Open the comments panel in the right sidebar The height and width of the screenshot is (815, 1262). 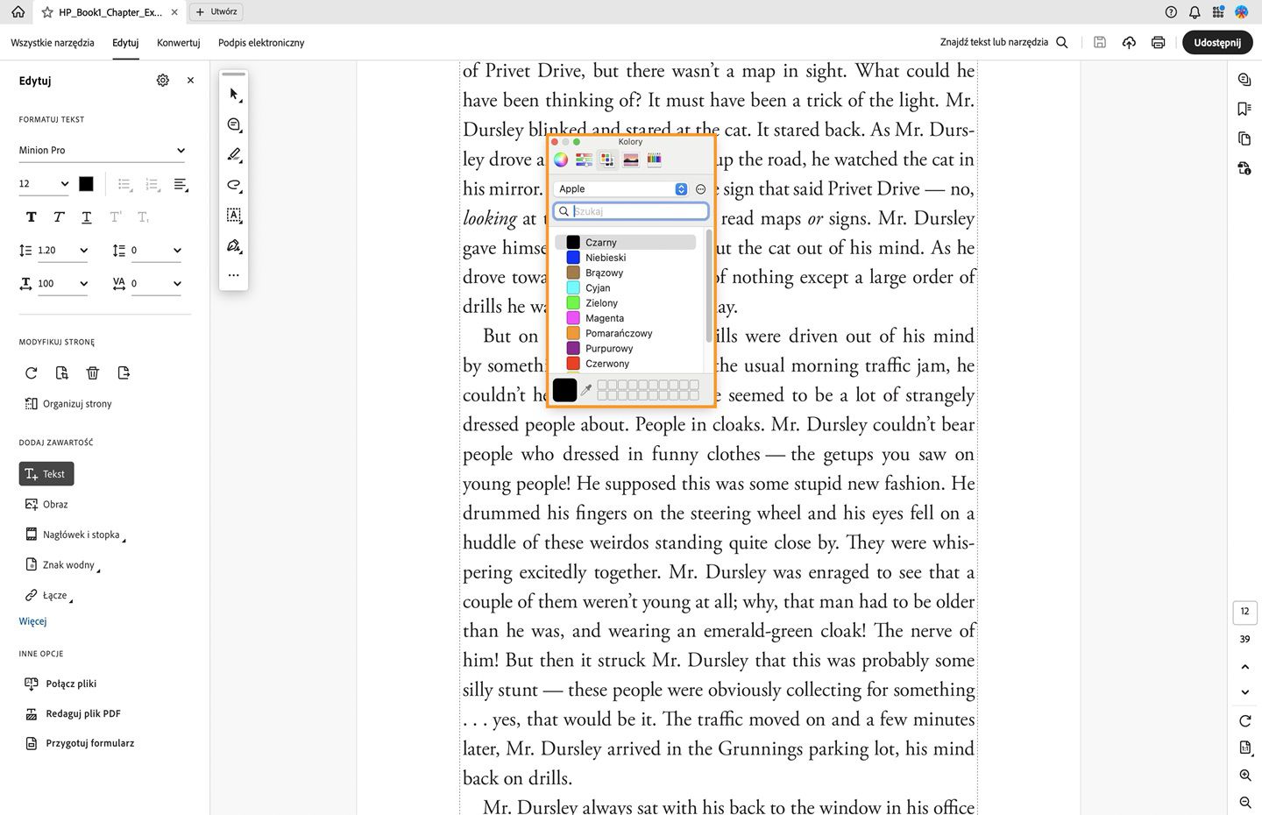click(x=1244, y=80)
